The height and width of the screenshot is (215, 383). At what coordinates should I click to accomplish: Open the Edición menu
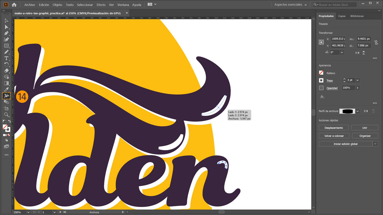click(44, 5)
